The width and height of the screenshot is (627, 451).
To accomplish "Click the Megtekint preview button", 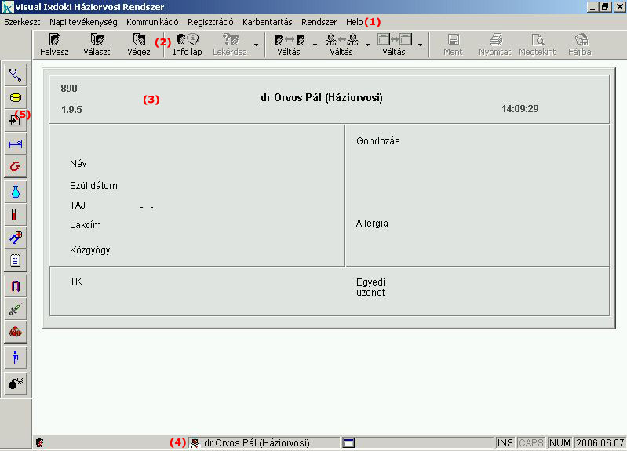I will pos(538,45).
